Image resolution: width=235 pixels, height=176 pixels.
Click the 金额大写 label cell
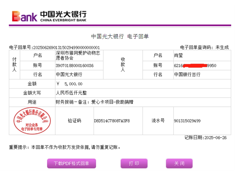coord(32,93)
